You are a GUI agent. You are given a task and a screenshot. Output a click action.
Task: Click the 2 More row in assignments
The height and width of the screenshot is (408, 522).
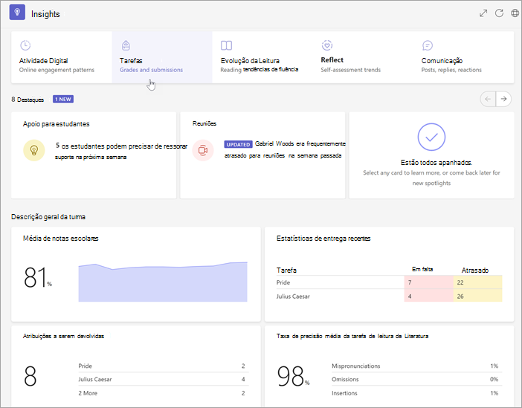tap(163, 393)
